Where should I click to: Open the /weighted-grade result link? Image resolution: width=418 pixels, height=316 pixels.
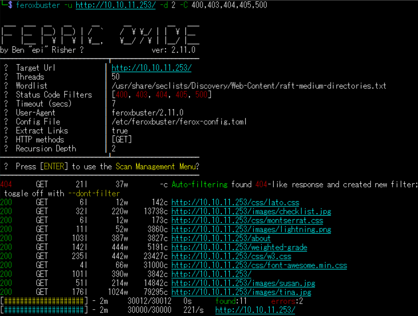[x=239, y=247]
